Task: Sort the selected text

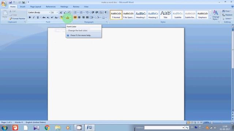Action: click(101, 12)
